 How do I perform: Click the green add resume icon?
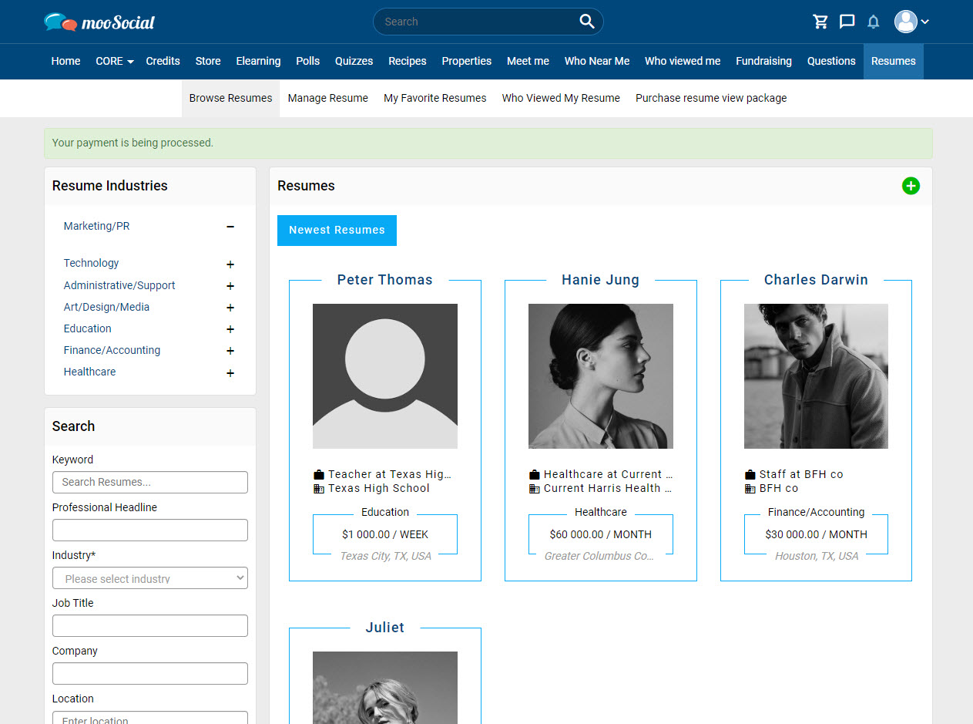[x=911, y=186]
